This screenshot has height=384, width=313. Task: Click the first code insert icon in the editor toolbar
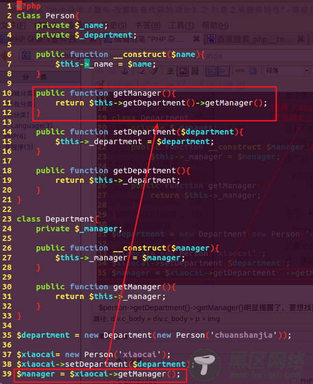212,71
